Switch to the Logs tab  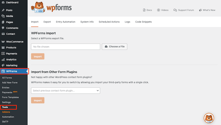[x=127, y=22]
